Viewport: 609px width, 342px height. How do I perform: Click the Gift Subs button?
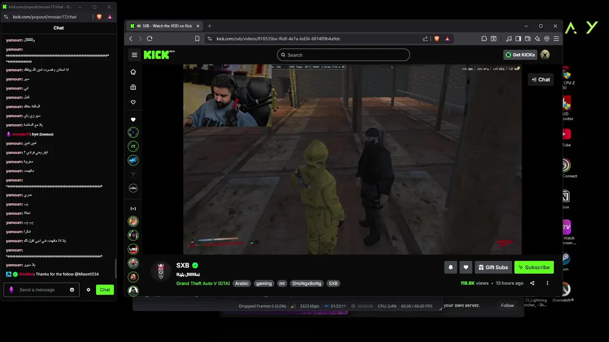coord(493,267)
